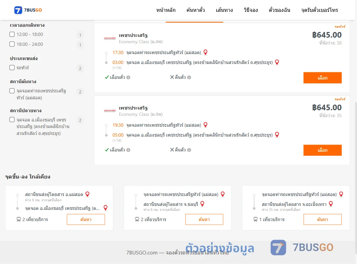Viewport: 357px width, 264px height.
Task: Show refund info icon on 17:30 trip
Action: (x=189, y=77)
